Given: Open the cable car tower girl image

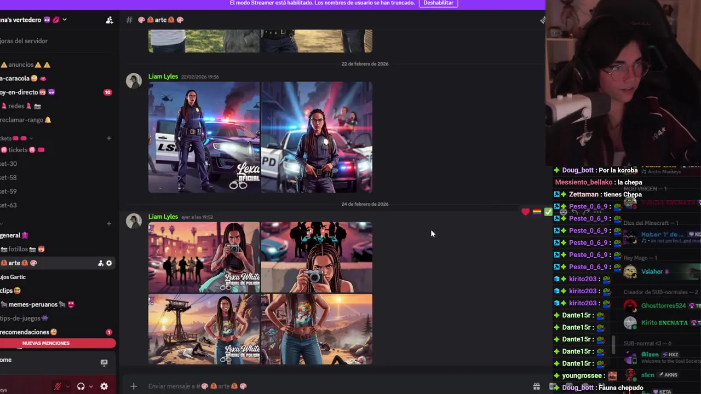Looking at the screenshot, I should pos(204,329).
